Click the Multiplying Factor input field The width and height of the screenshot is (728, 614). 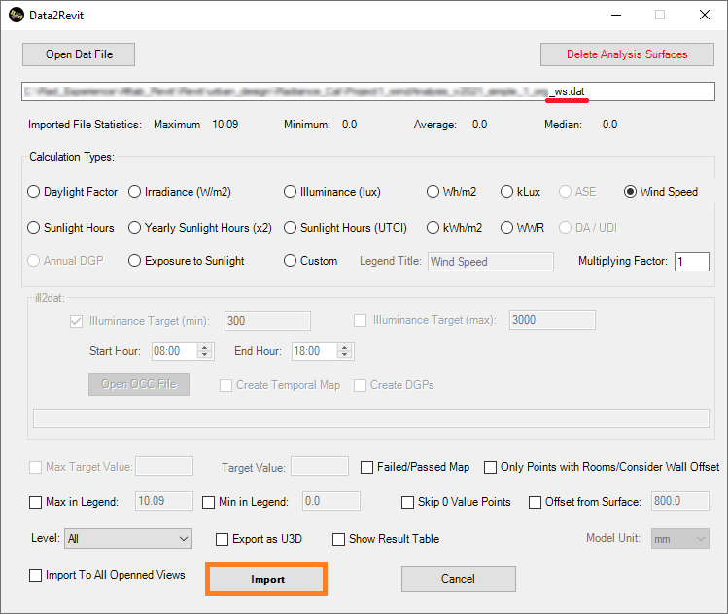coord(692,261)
